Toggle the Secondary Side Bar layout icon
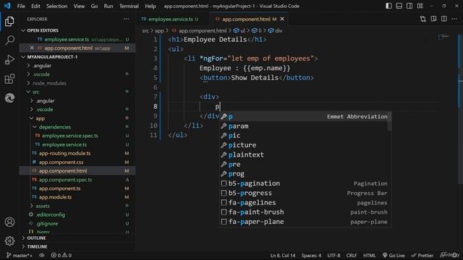The image size is (463, 260). pos(409,6)
